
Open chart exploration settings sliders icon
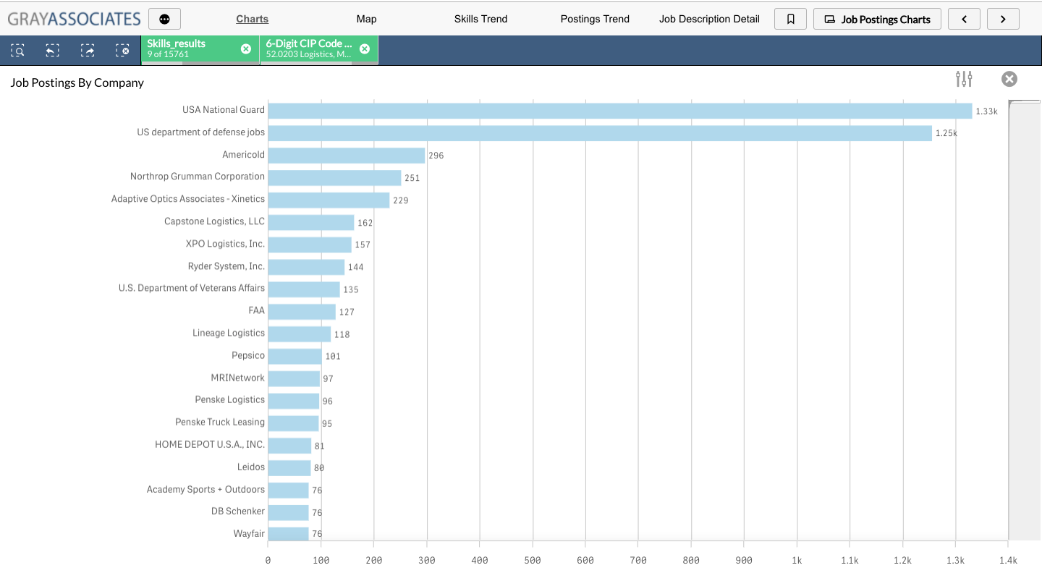[x=964, y=79]
